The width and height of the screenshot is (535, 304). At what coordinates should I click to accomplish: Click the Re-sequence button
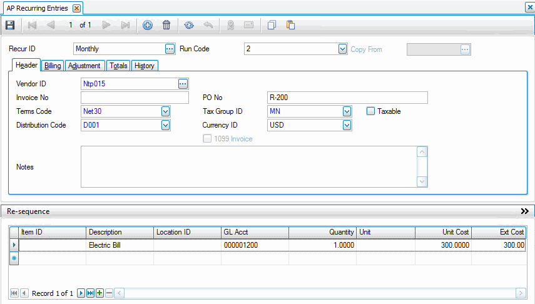pos(28,211)
